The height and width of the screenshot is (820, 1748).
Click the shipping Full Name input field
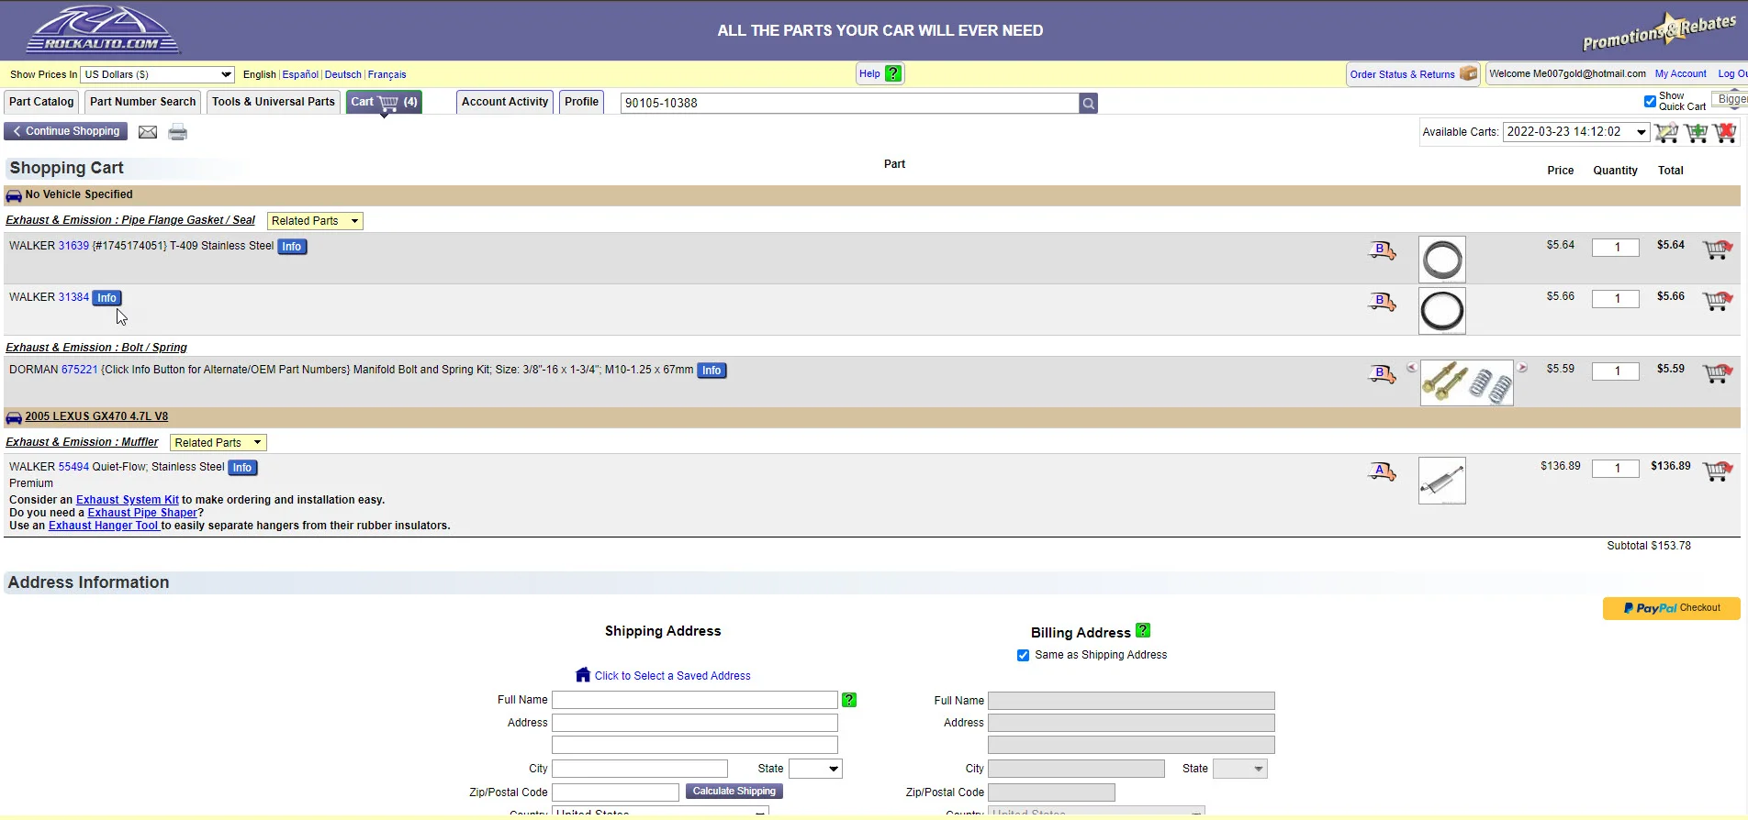pyautogui.click(x=694, y=700)
